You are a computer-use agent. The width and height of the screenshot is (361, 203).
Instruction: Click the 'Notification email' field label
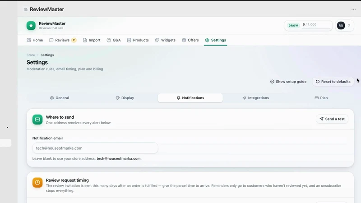point(47,138)
